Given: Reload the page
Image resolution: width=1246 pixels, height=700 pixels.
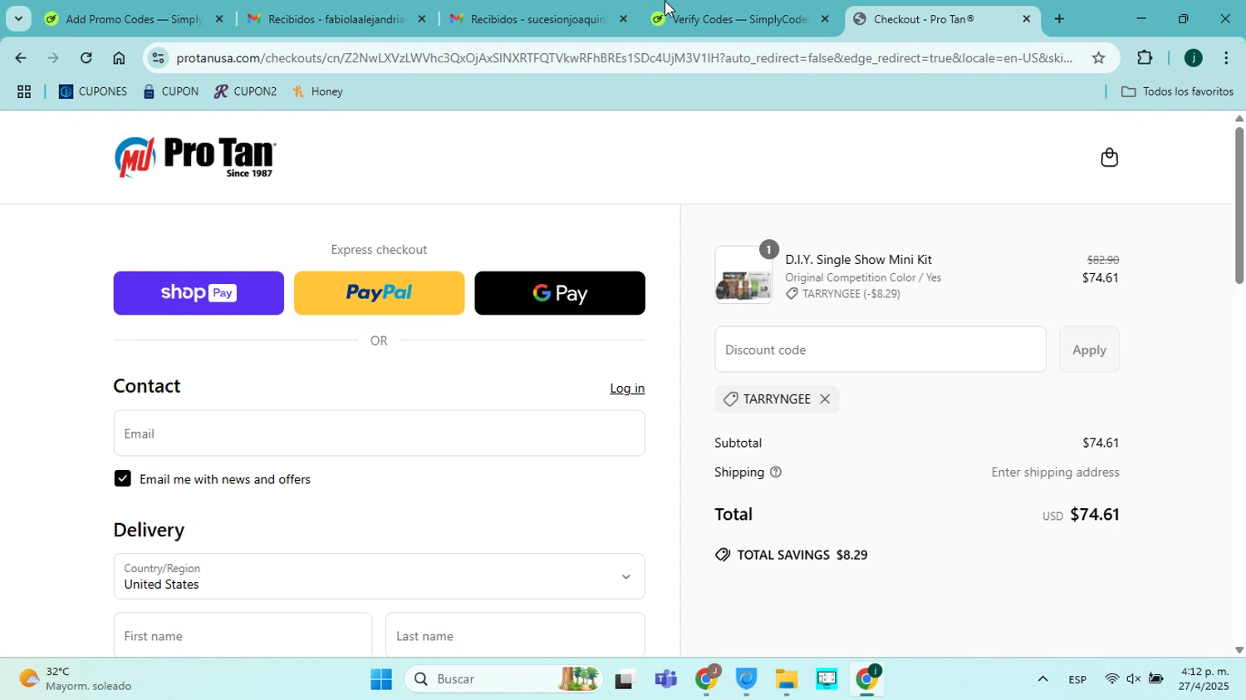Looking at the screenshot, I should (x=86, y=58).
